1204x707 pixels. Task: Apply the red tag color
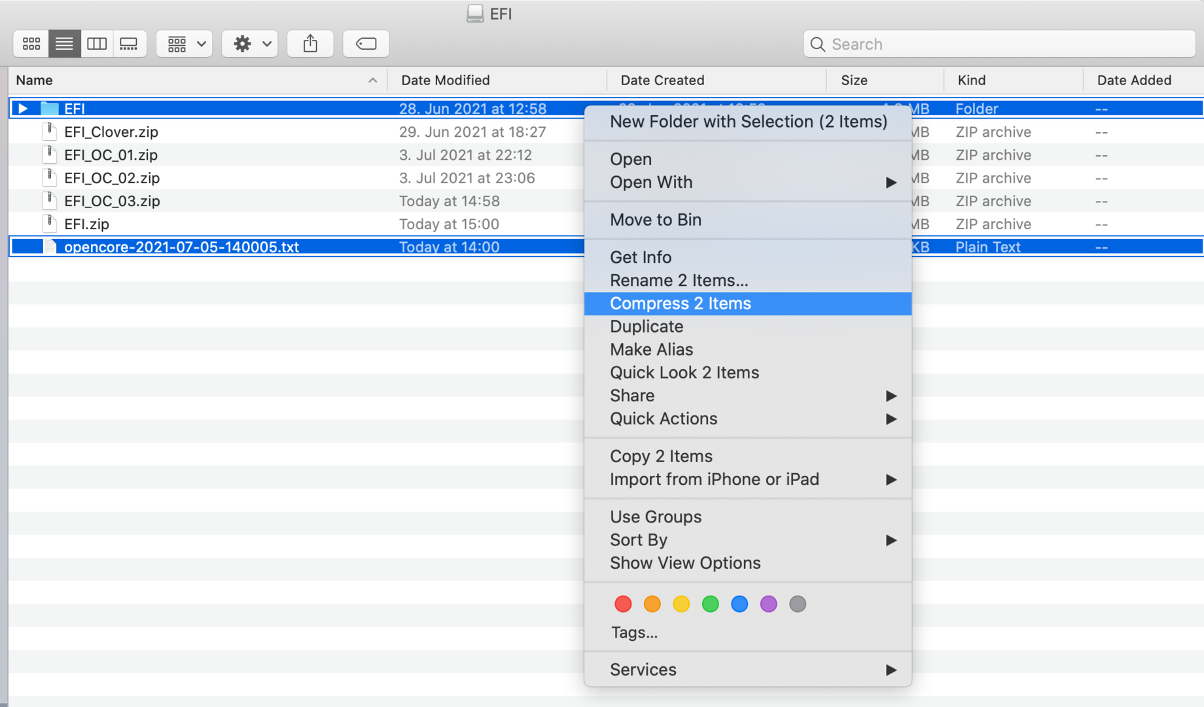[x=623, y=604]
